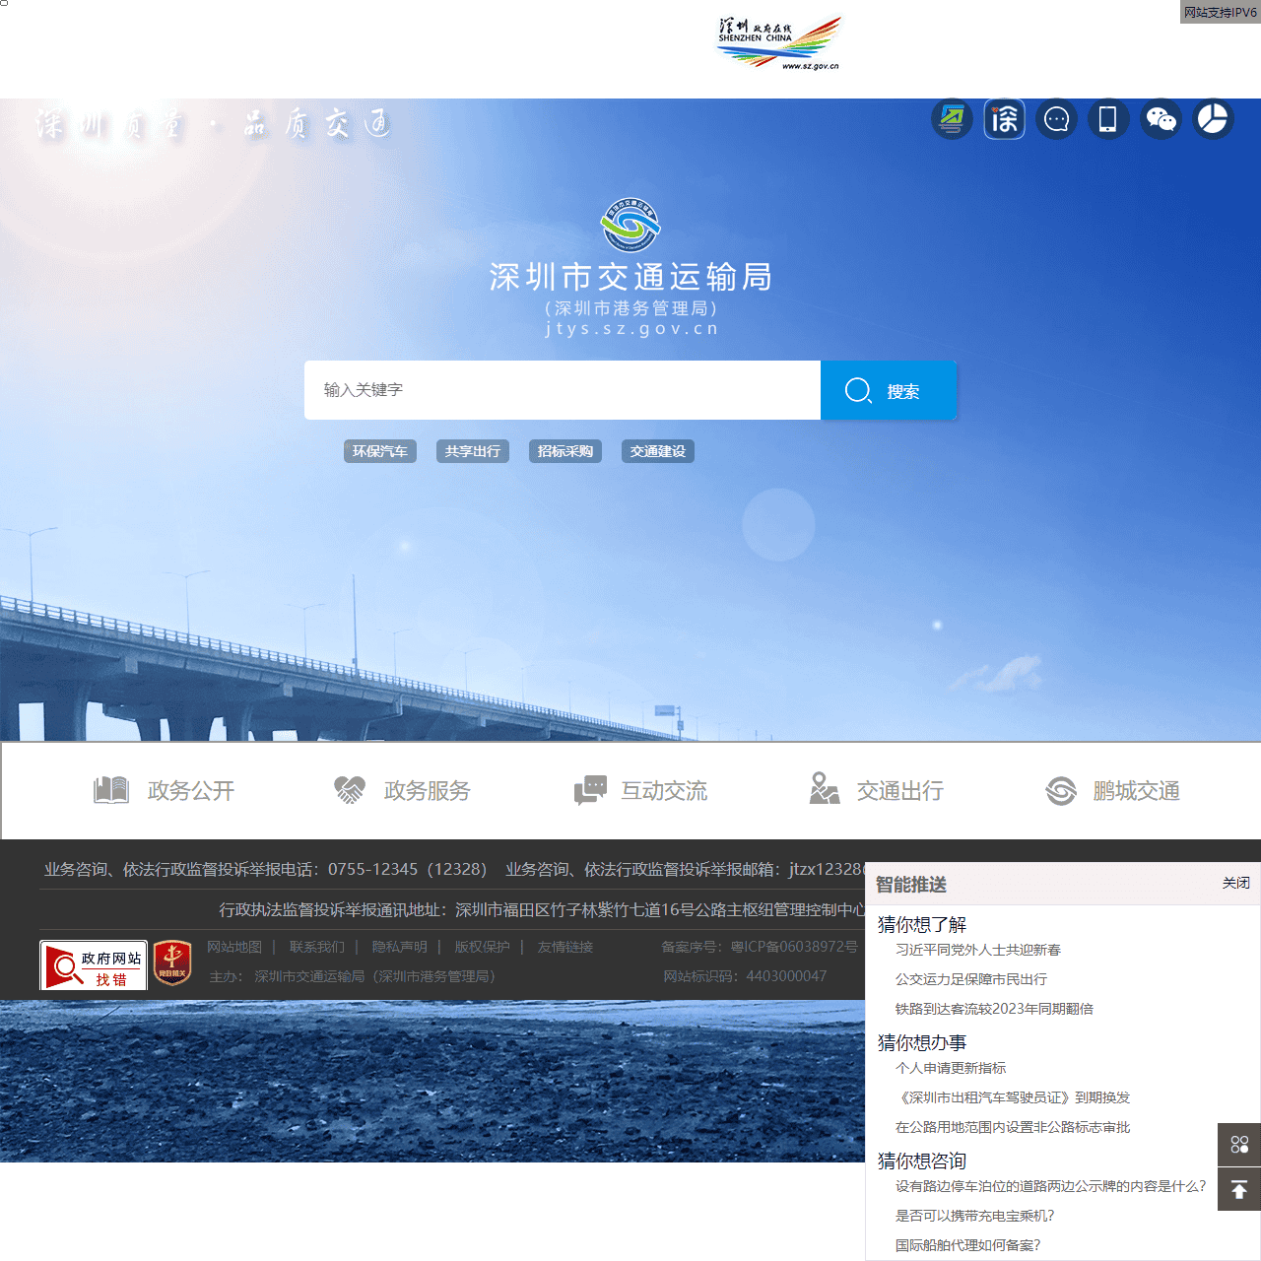This screenshot has height=1261, width=1261.
Task: Open 《深圳市出租汽车驾驶员证》到期换发 link
Action: 1013,1097
